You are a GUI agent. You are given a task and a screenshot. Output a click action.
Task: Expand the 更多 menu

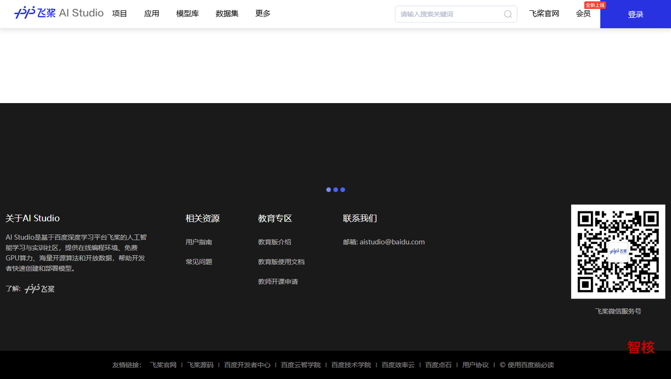(263, 14)
